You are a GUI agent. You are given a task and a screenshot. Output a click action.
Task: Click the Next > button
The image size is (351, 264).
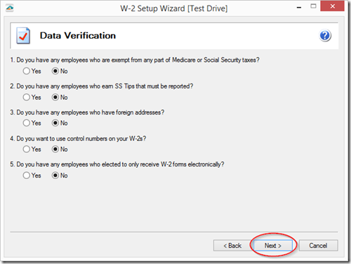point(273,246)
